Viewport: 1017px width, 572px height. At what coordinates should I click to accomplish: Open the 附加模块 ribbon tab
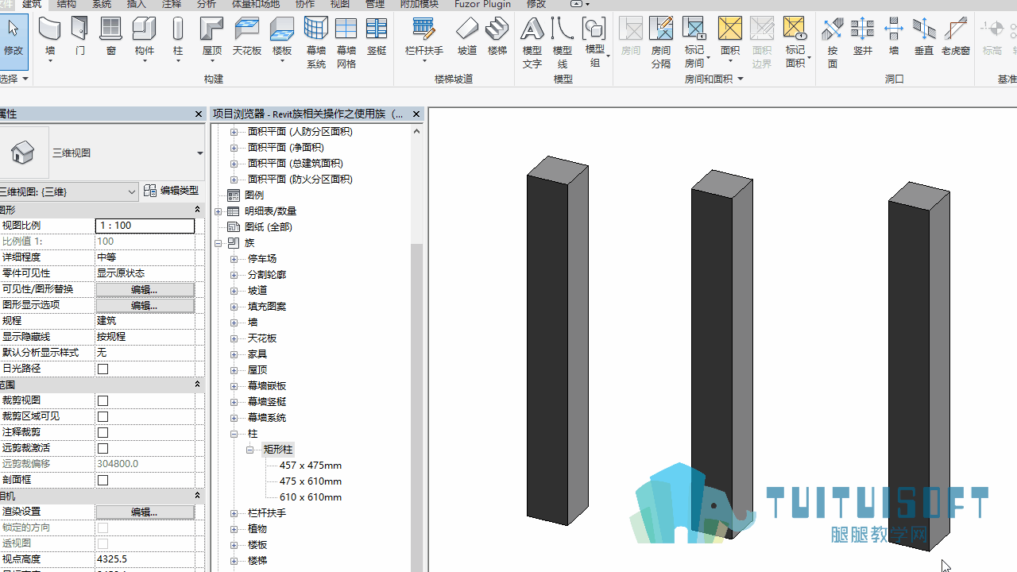click(x=420, y=4)
